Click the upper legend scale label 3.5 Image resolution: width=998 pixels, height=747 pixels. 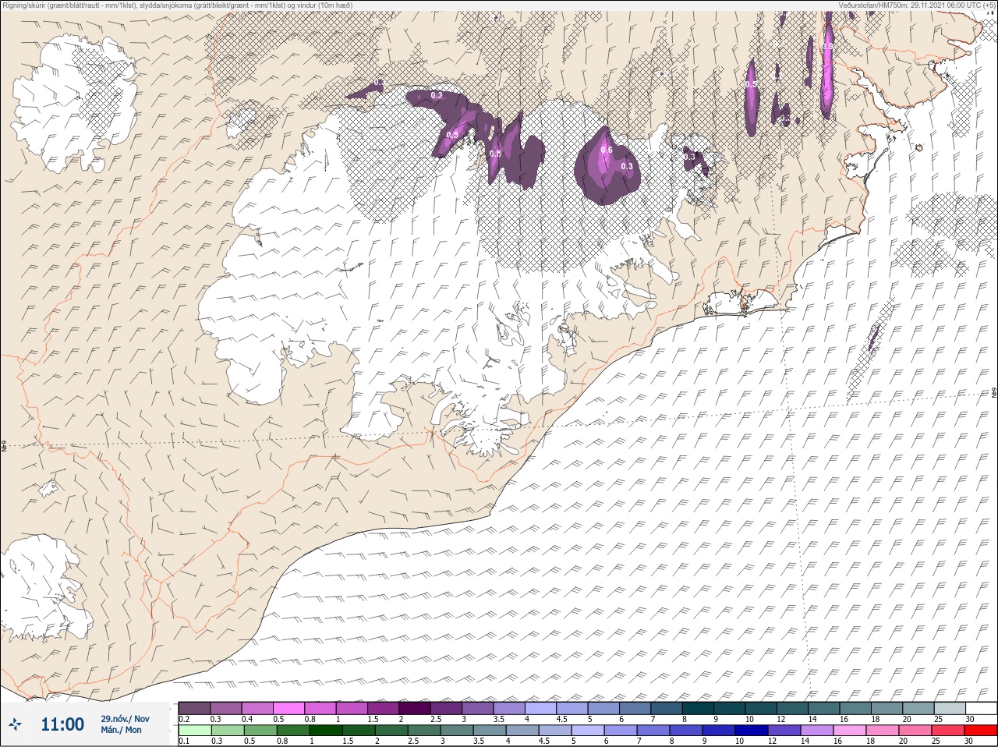coord(499,719)
